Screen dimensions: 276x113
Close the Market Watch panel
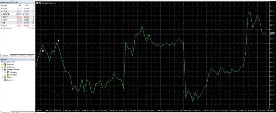34,2
